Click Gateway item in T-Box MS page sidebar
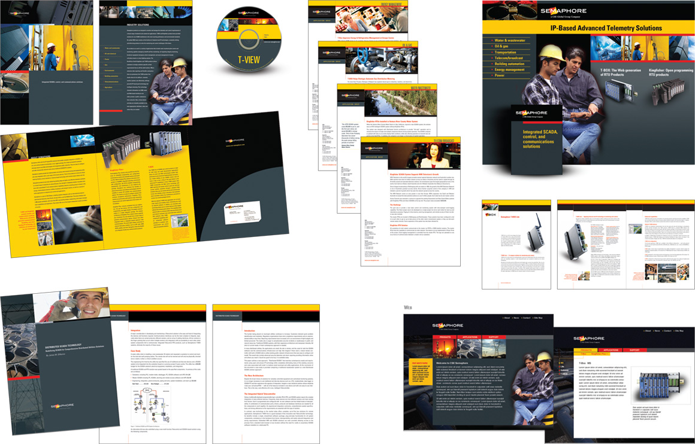This screenshot has width=695, height=444. click(x=564, y=370)
